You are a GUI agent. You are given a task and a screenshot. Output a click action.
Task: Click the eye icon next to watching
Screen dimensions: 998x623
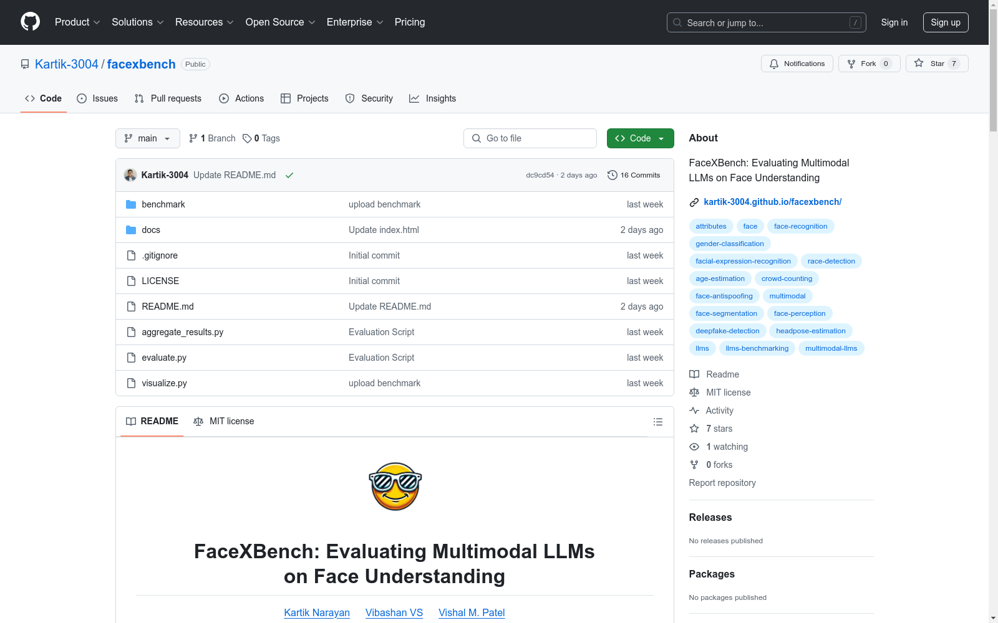point(694,447)
